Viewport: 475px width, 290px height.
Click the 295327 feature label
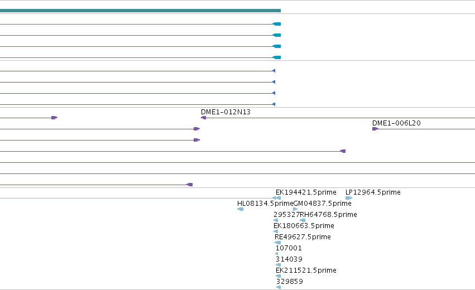click(286, 215)
